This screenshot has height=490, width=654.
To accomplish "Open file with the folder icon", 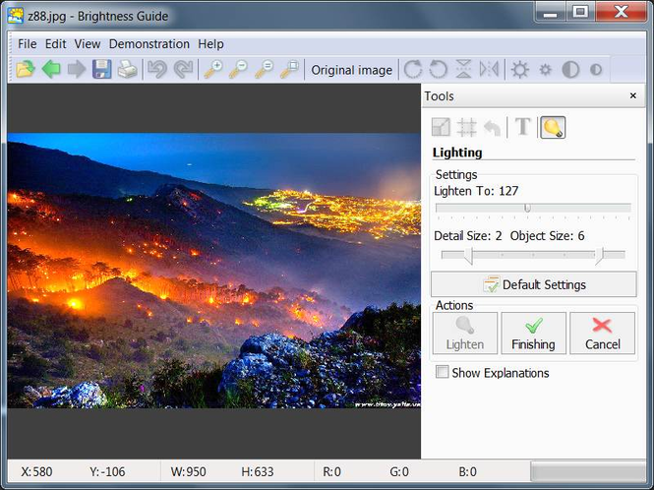I will [26, 69].
